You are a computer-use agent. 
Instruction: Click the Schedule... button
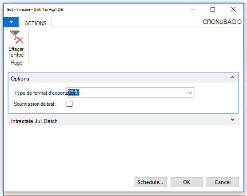(x=151, y=182)
